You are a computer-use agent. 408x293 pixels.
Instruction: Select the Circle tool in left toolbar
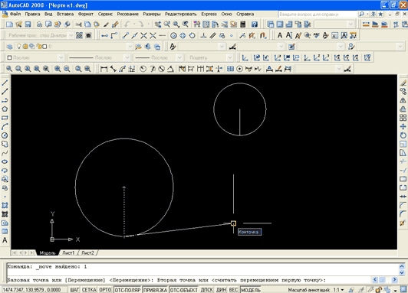tap(5, 135)
